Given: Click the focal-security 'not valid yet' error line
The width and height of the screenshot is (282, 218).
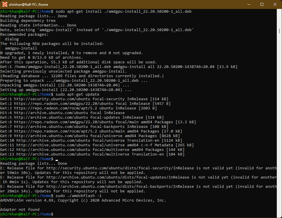Looking at the screenshot, I should [139, 170].
